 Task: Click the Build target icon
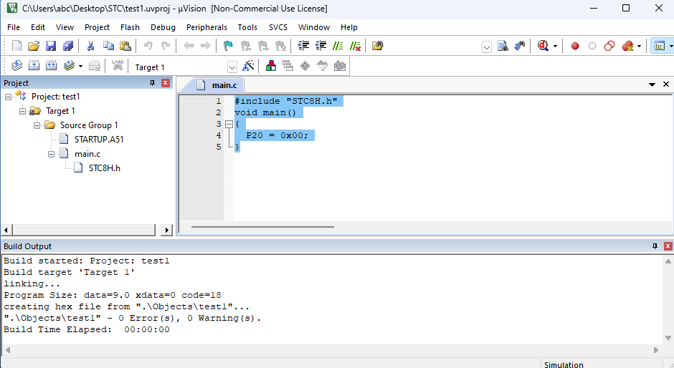[34, 66]
